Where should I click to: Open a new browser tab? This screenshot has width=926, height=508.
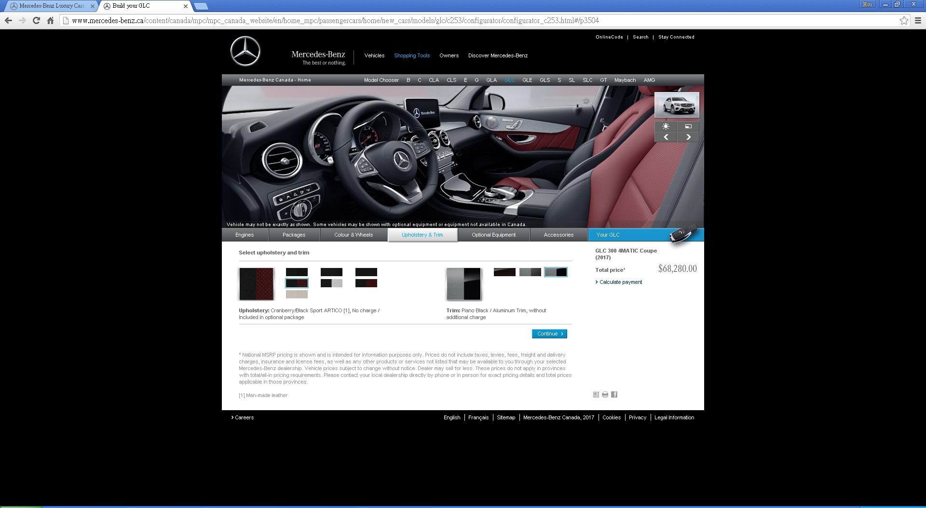click(x=201, y=6)
